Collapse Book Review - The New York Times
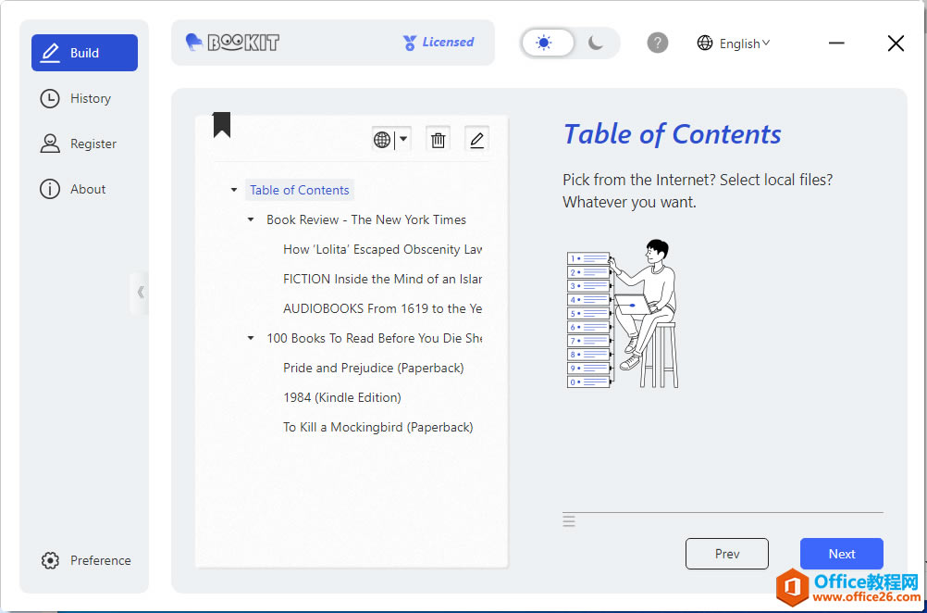 (251, 219)
